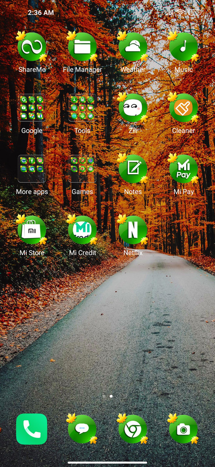Screen dimensions: 215x467
Task: Open the Weather app
Action: (x=133, y=47)
